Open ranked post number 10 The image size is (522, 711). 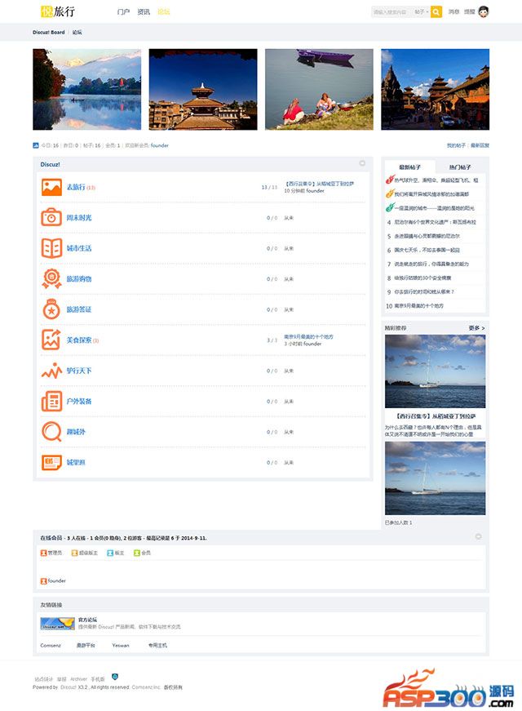click(419, 306)
